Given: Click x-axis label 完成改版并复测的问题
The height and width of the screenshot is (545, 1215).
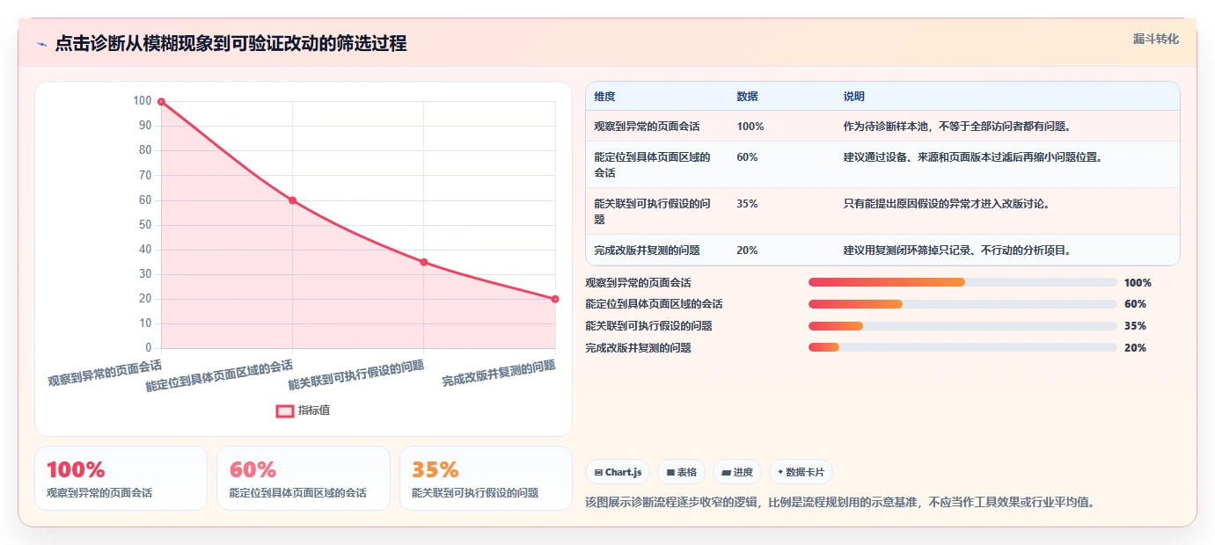Looking at the screenshot, I should [499, 374].
